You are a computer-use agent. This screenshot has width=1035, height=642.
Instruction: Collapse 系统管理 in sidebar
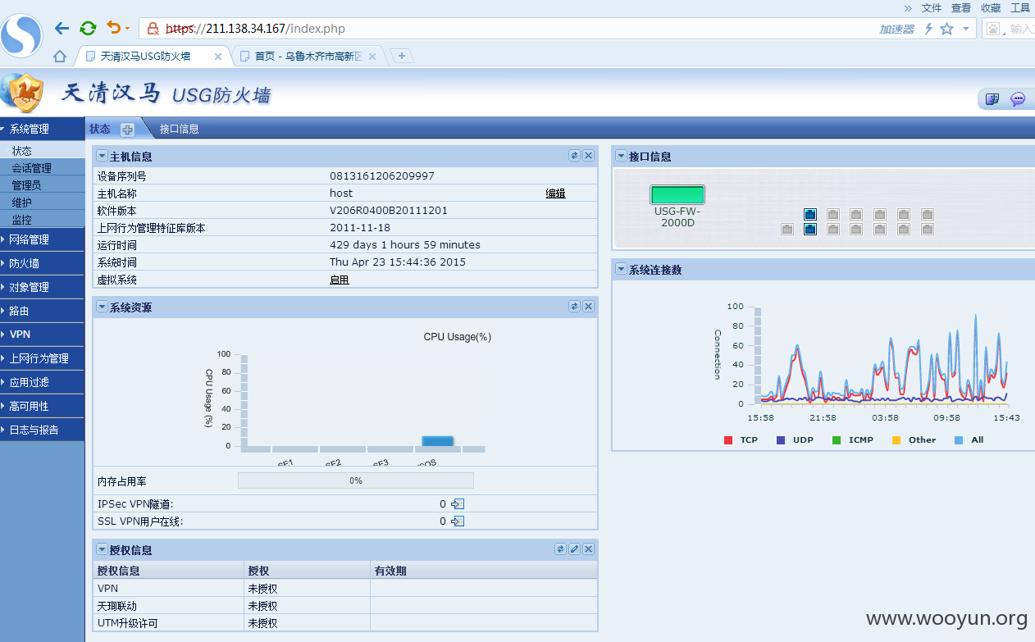pyautogui.click(x=42, y=129)
